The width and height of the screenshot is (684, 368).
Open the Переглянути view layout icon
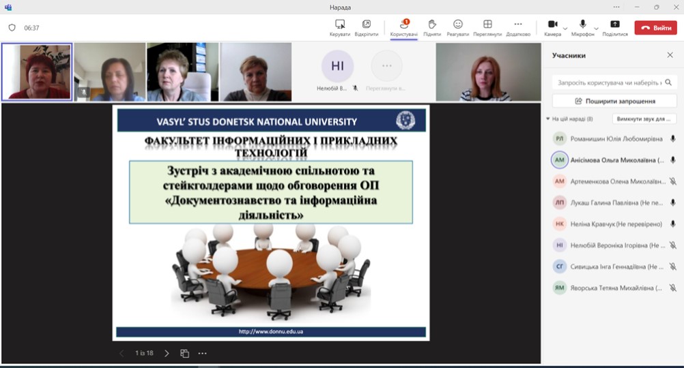click(x=487, y=25)
